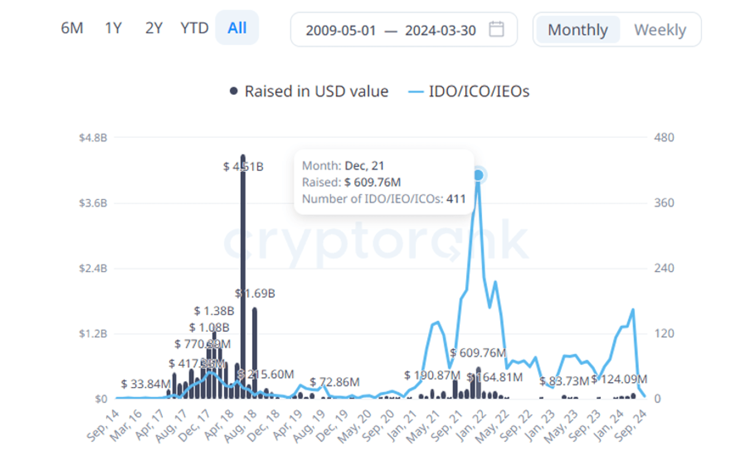This screenshot has width=729, height=459.
Task: Select the YTD time range
Action: coord(194,28)
